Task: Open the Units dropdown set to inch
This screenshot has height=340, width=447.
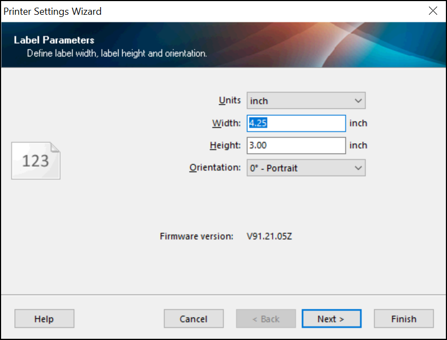Action: (x=306, y=101)
